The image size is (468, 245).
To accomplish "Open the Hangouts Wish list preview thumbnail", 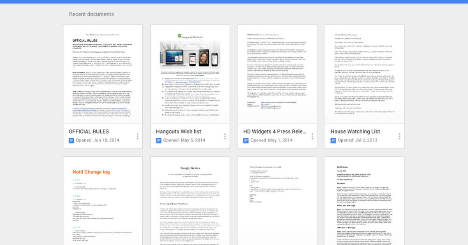I will point(190,74).
